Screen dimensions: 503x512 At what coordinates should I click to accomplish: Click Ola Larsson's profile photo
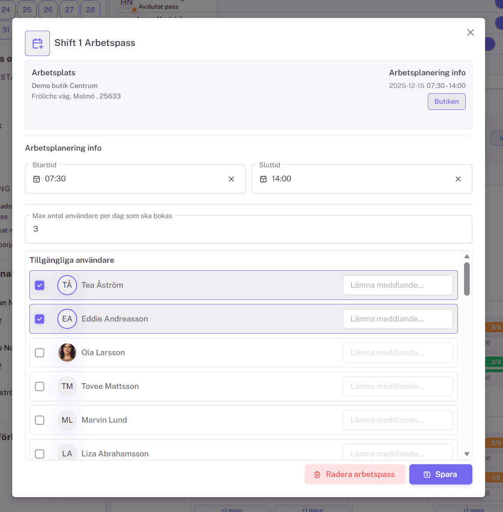point(67,353)
